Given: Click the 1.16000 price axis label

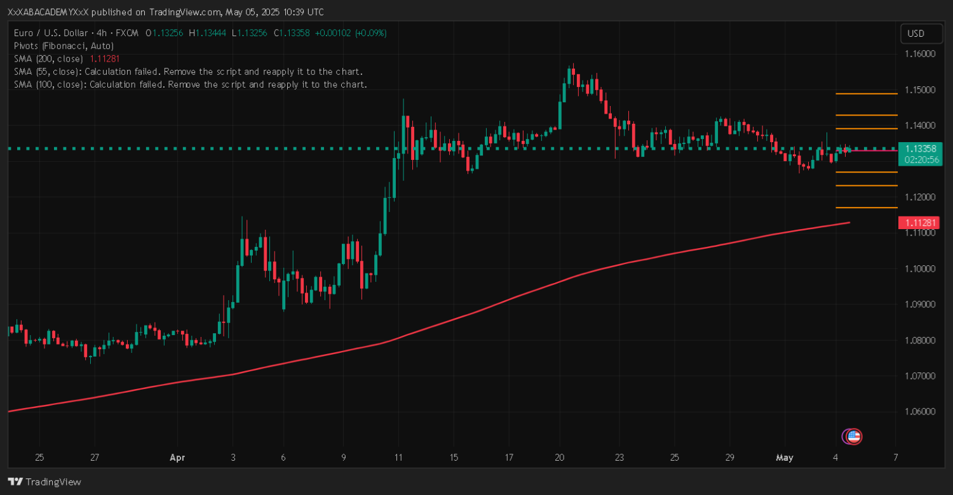Looking at the screenshot, I should click(919, 55).
